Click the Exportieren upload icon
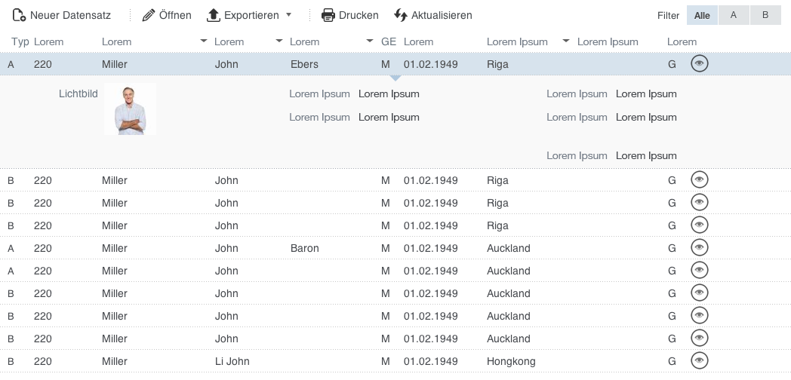 pos(214,15)
